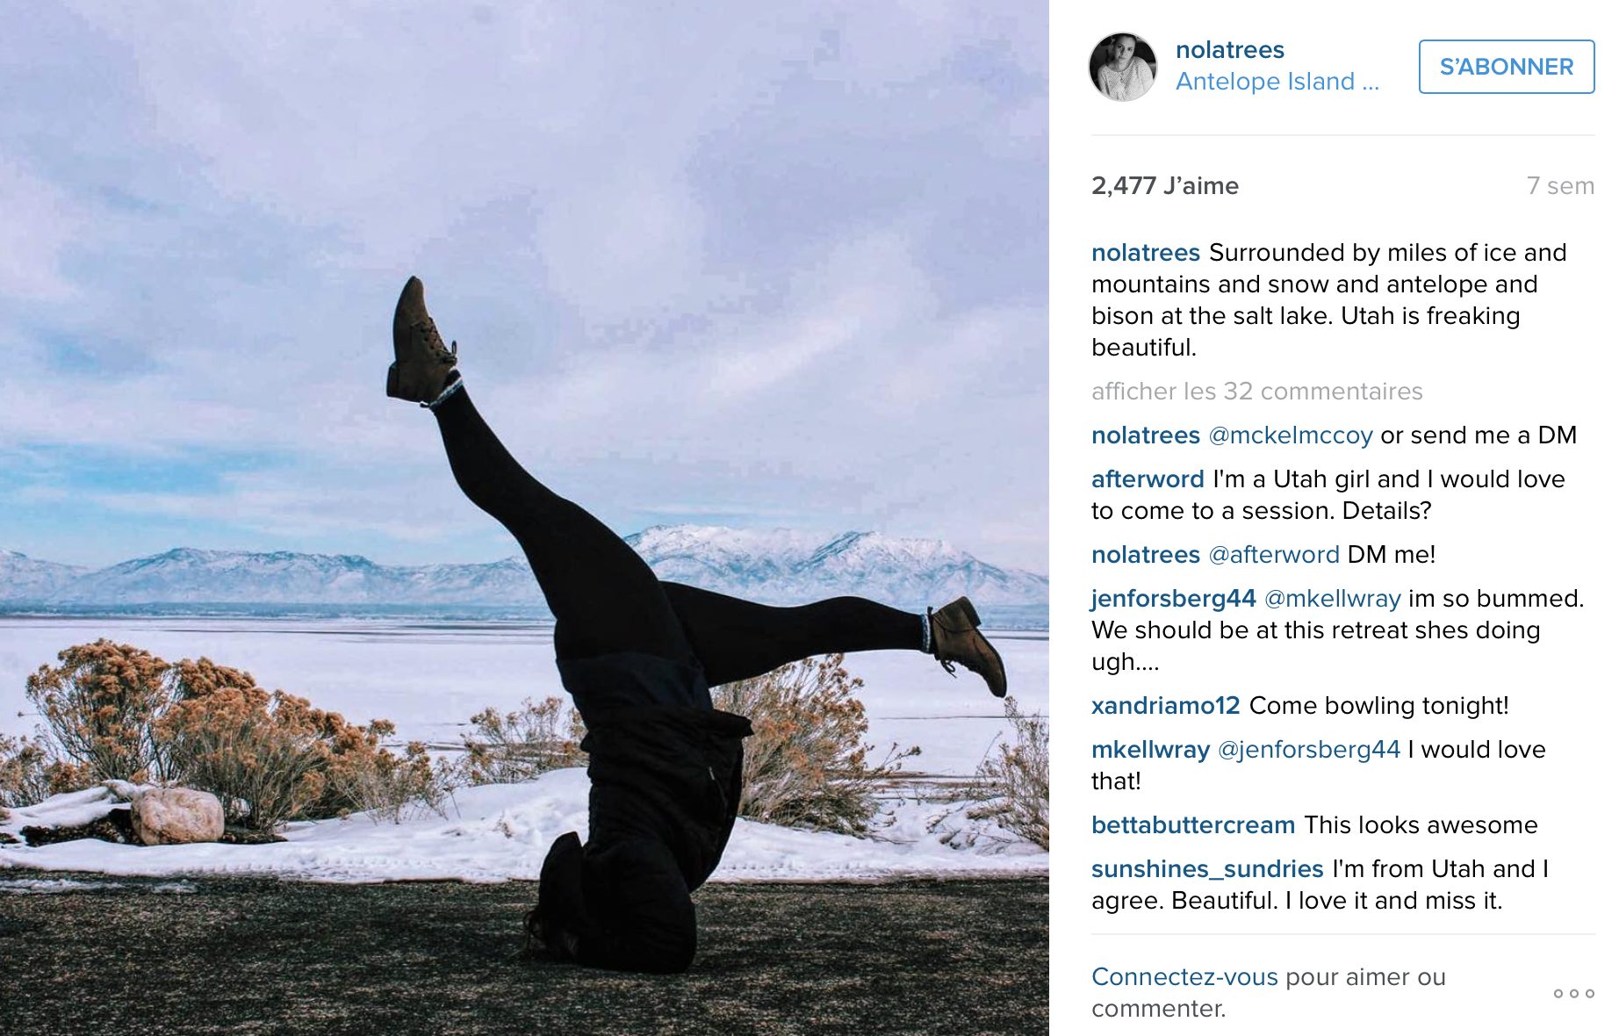Click the 7 sem timestamp
Image resolution: width=1619 pixels, height=1036 pixels.
(x=1560, y=186)
